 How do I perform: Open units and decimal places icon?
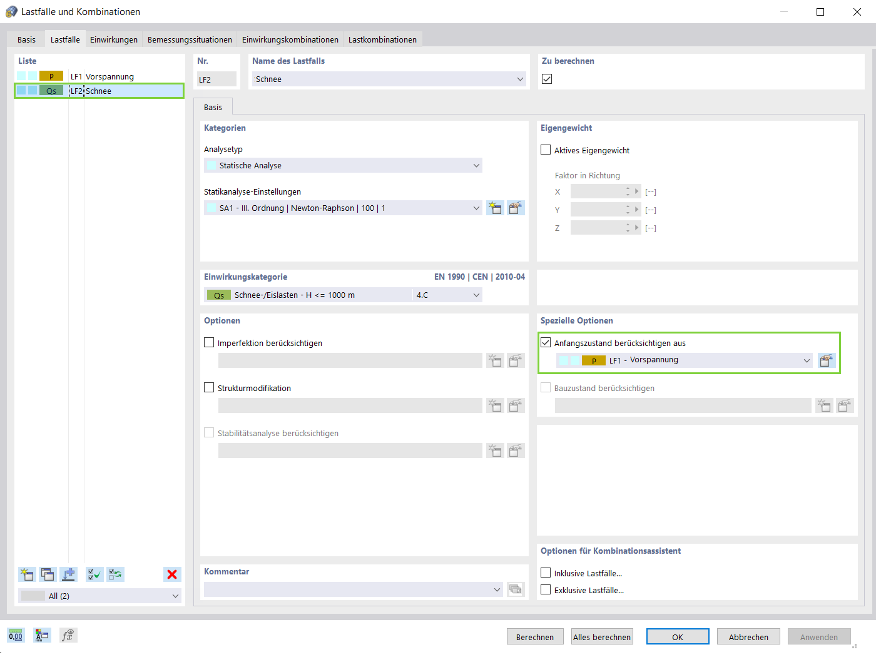click(x=16, y=636)
